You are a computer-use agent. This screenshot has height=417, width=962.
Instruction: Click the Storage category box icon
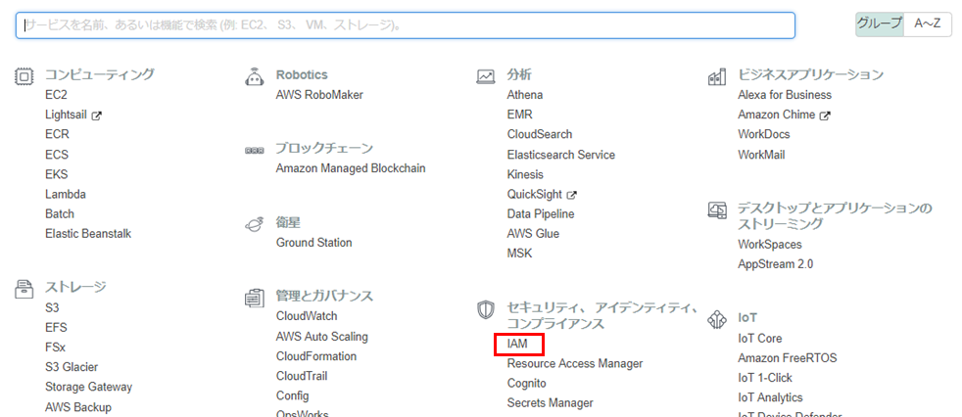[24, 289]
